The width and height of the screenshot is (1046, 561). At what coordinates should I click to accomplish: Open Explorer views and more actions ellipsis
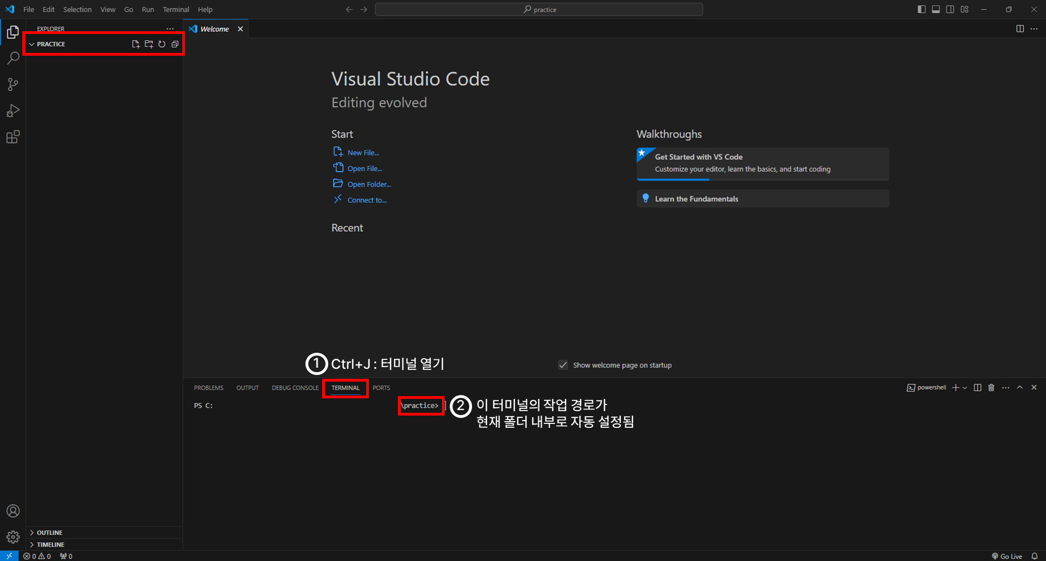pyautogui.click(x=170, y=28)
